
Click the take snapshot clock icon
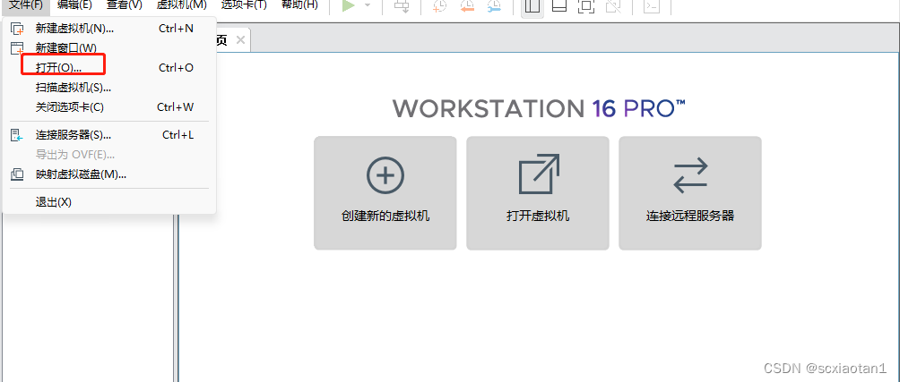pyautogui.click(x=439, y=5)
